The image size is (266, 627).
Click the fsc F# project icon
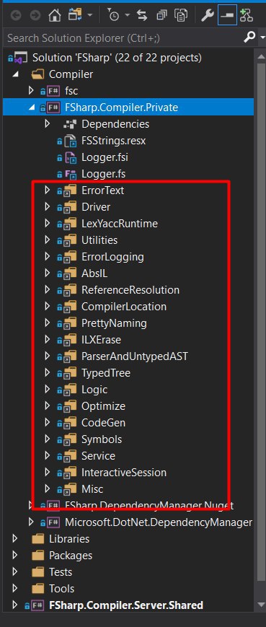pos(53,91)
